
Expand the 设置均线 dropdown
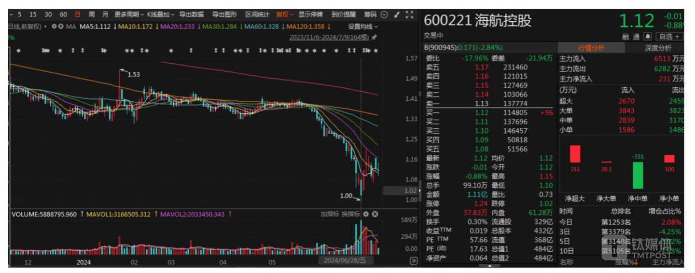click(363, 27)
